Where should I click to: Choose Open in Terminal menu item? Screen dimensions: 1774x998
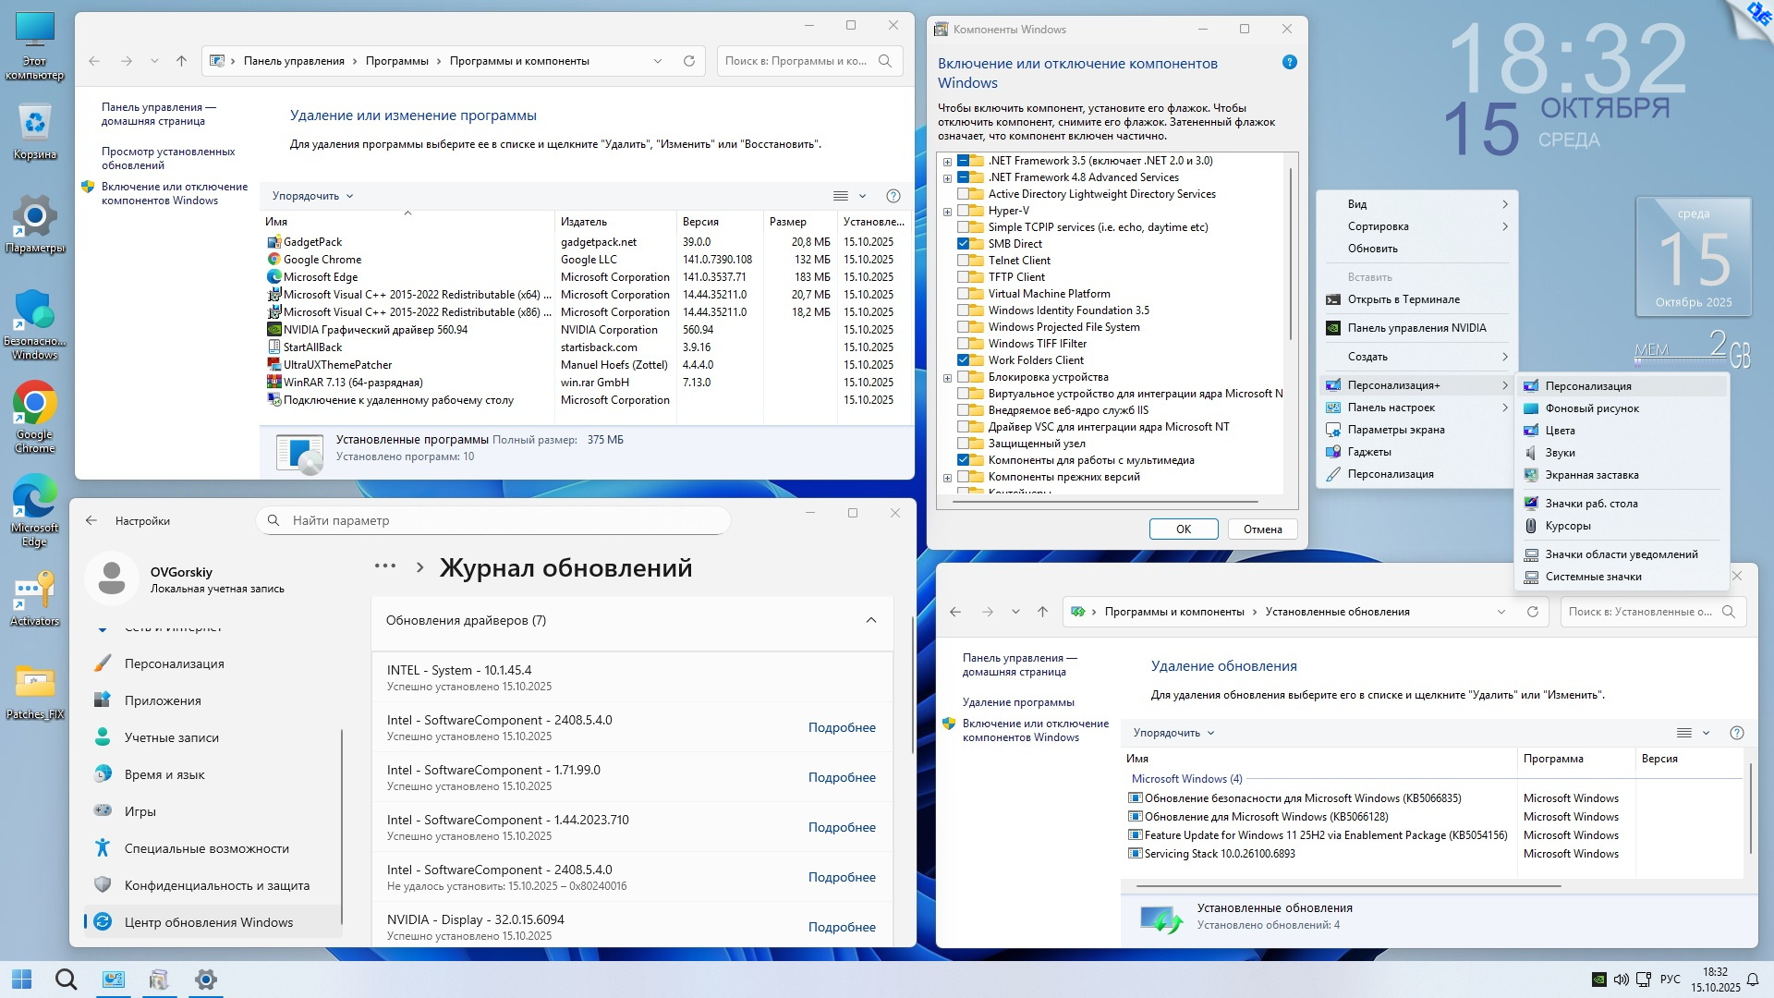point(1403,299)
